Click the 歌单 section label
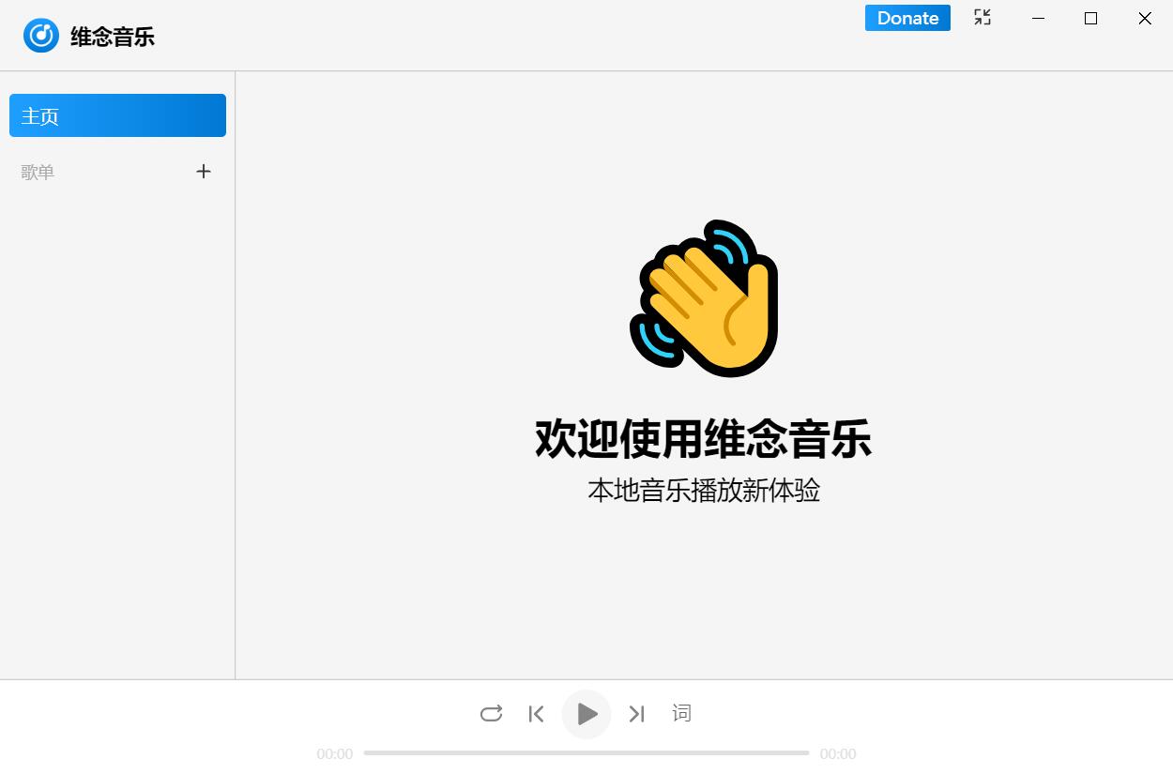 [38, 172]
